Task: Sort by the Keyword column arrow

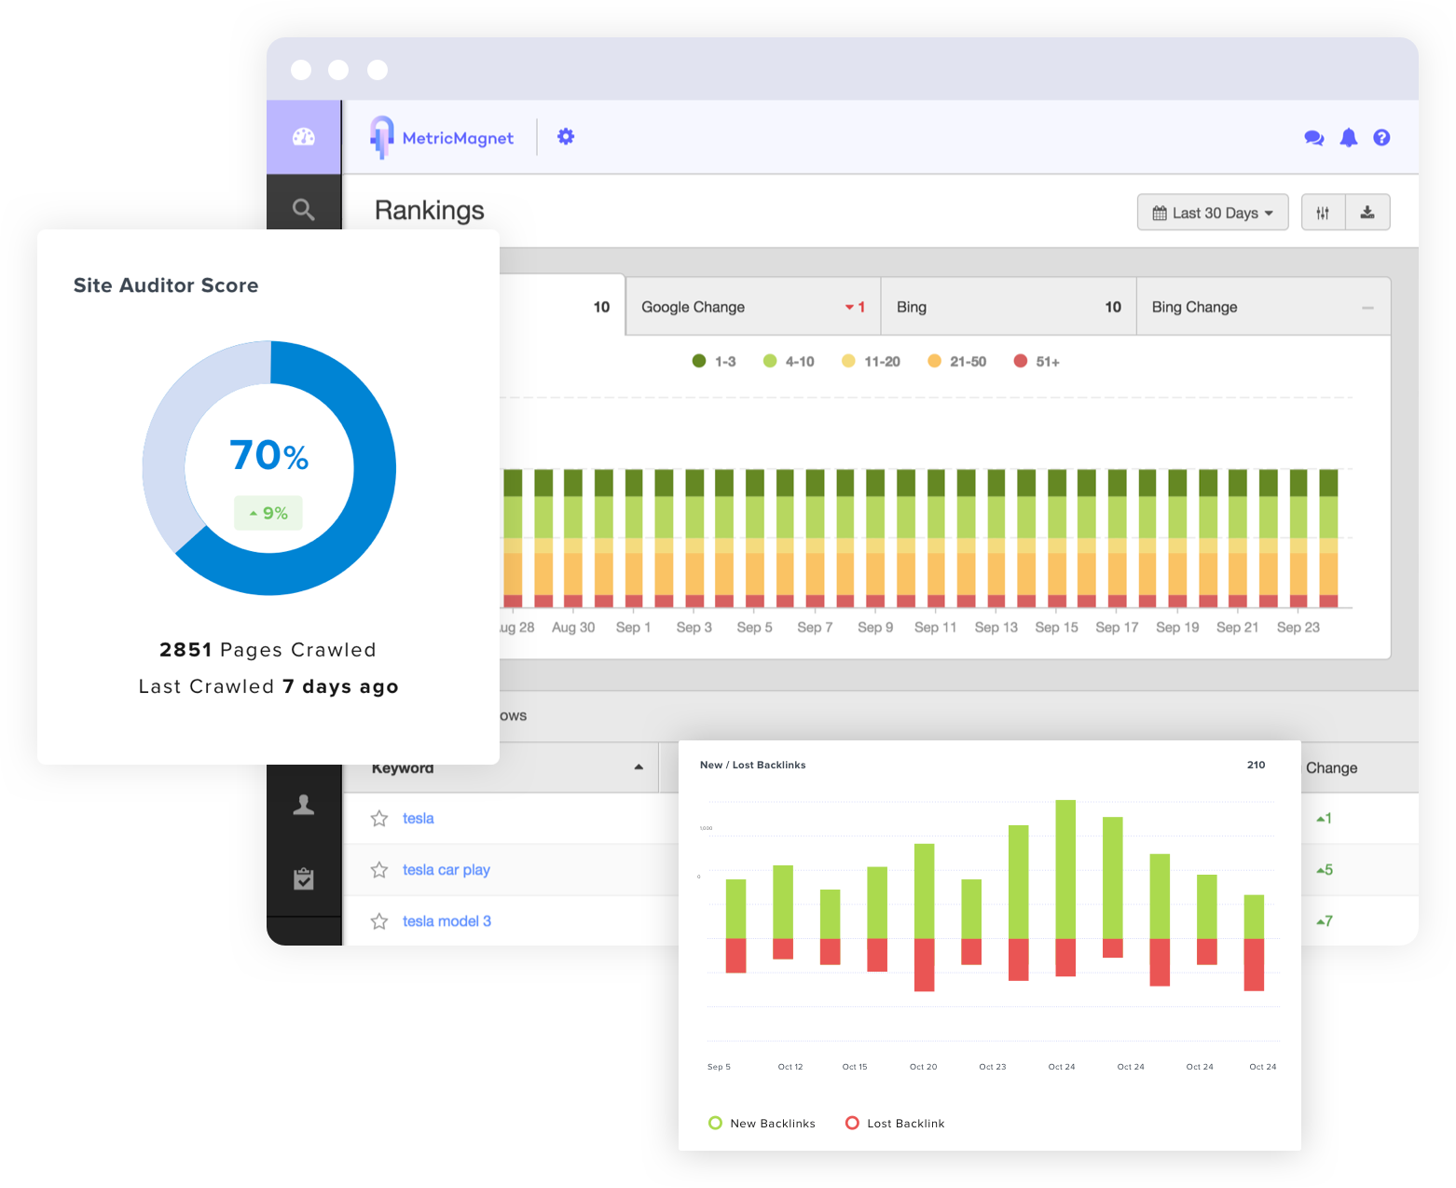Action: tap(639, 767)
